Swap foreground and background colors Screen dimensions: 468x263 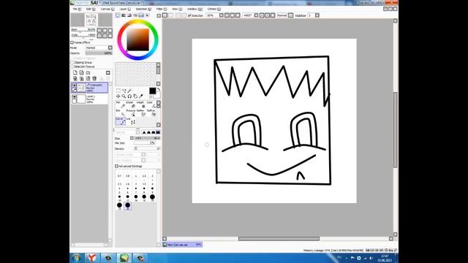tap(159, 89)
